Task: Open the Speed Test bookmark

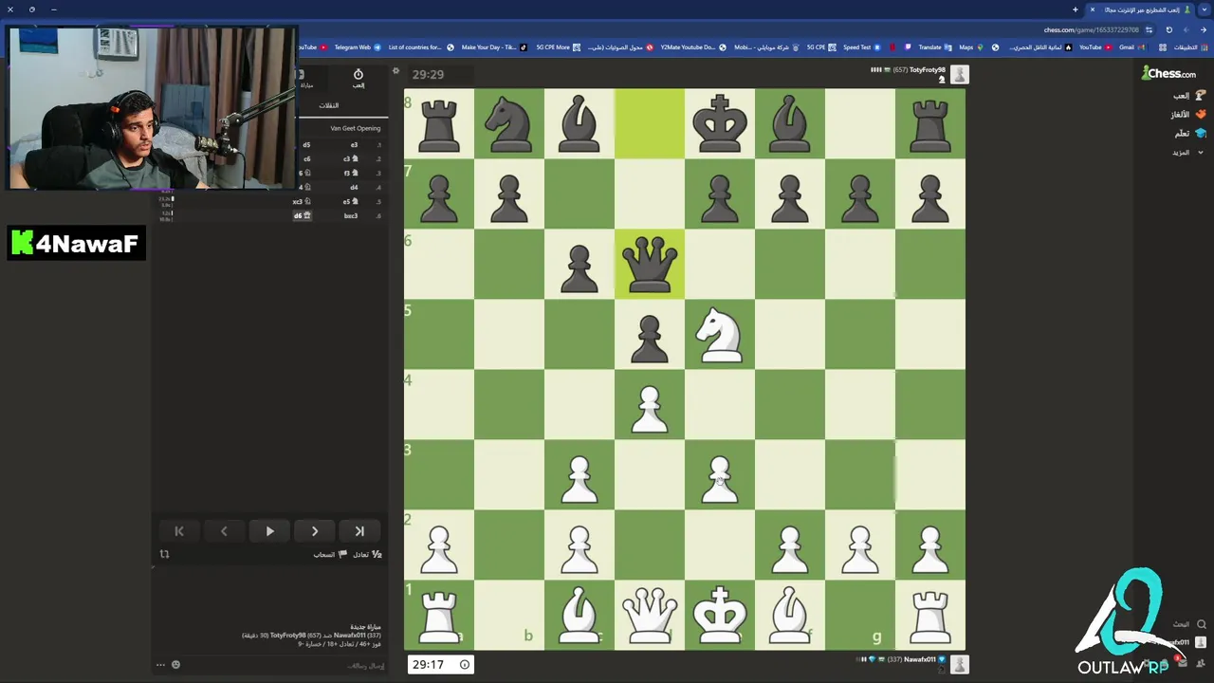Action: pos(862,46)
